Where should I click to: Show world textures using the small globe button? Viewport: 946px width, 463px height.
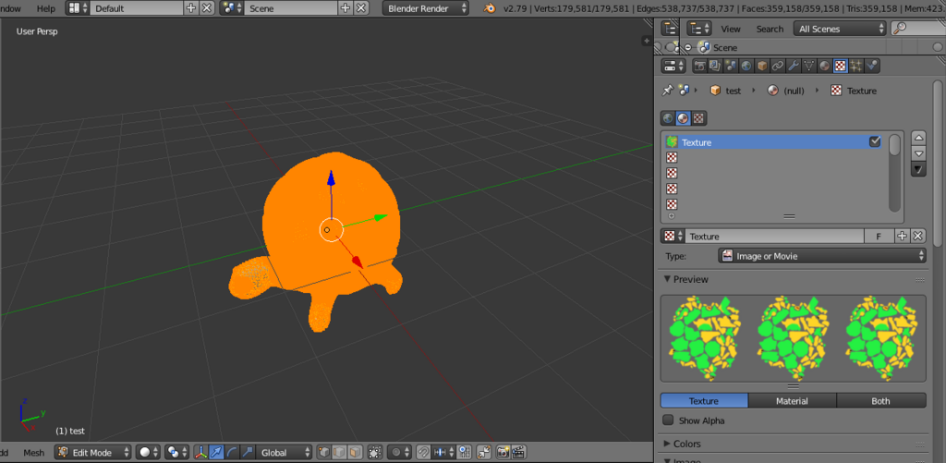coord(669,117)
